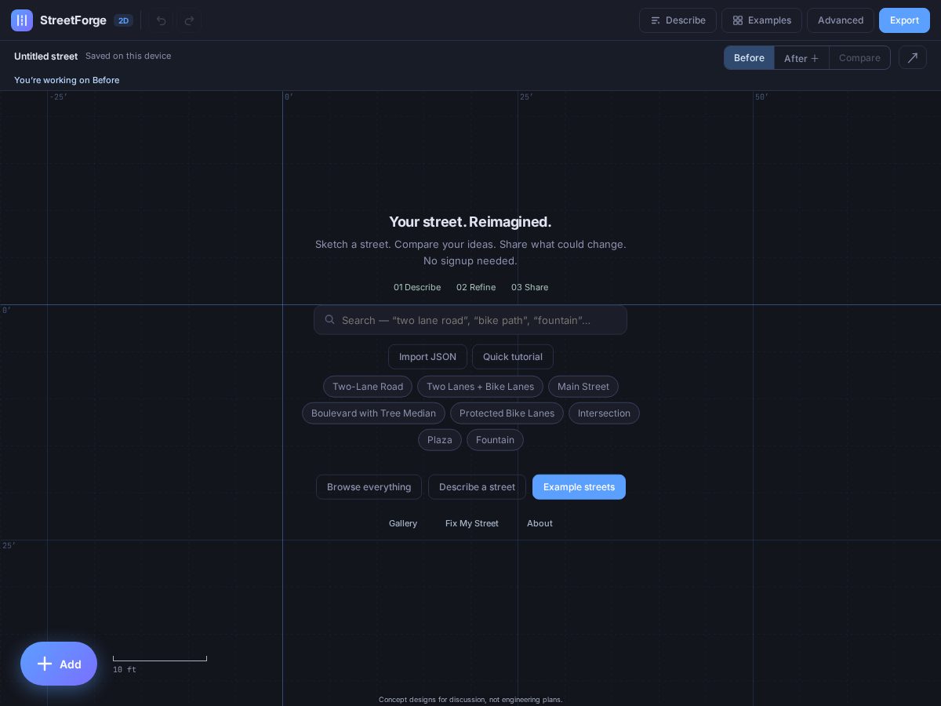Open the About link
The height and width of the screenshot is (706, 941).
[x=540, y=523]
